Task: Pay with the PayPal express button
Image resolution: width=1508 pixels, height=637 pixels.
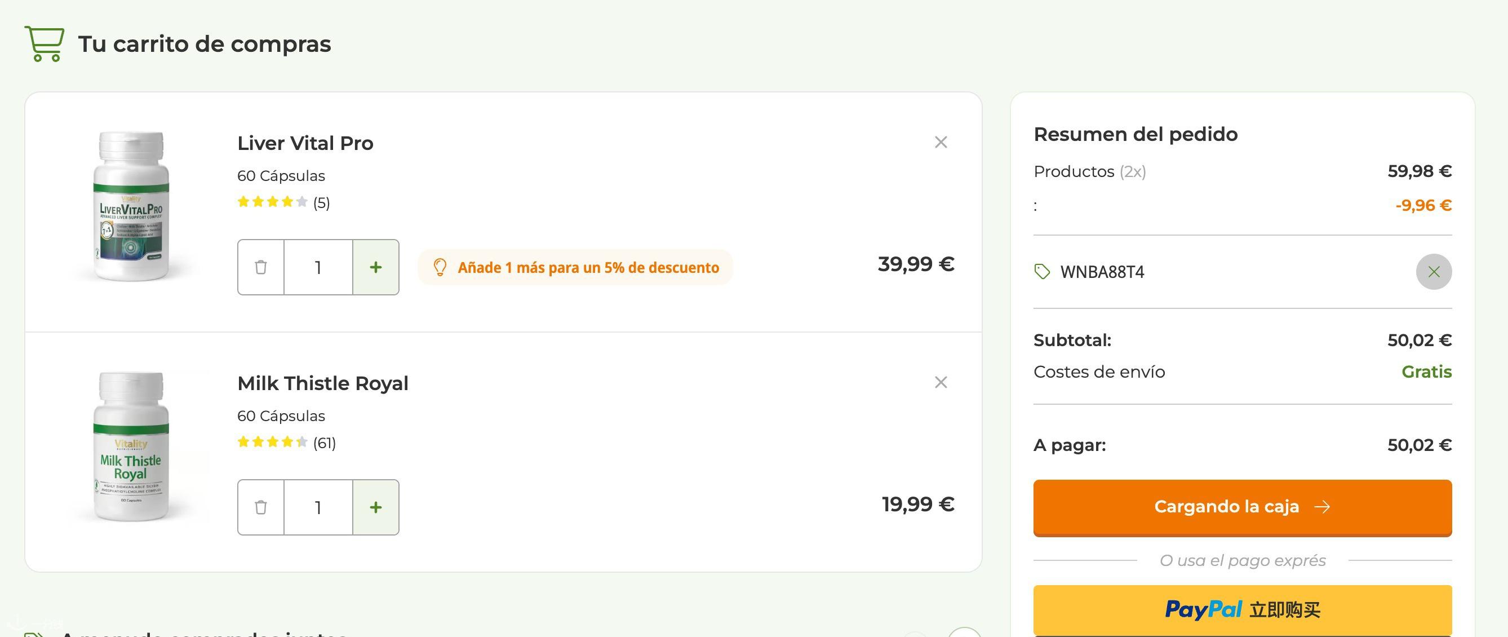Action: coord(1242,610)
